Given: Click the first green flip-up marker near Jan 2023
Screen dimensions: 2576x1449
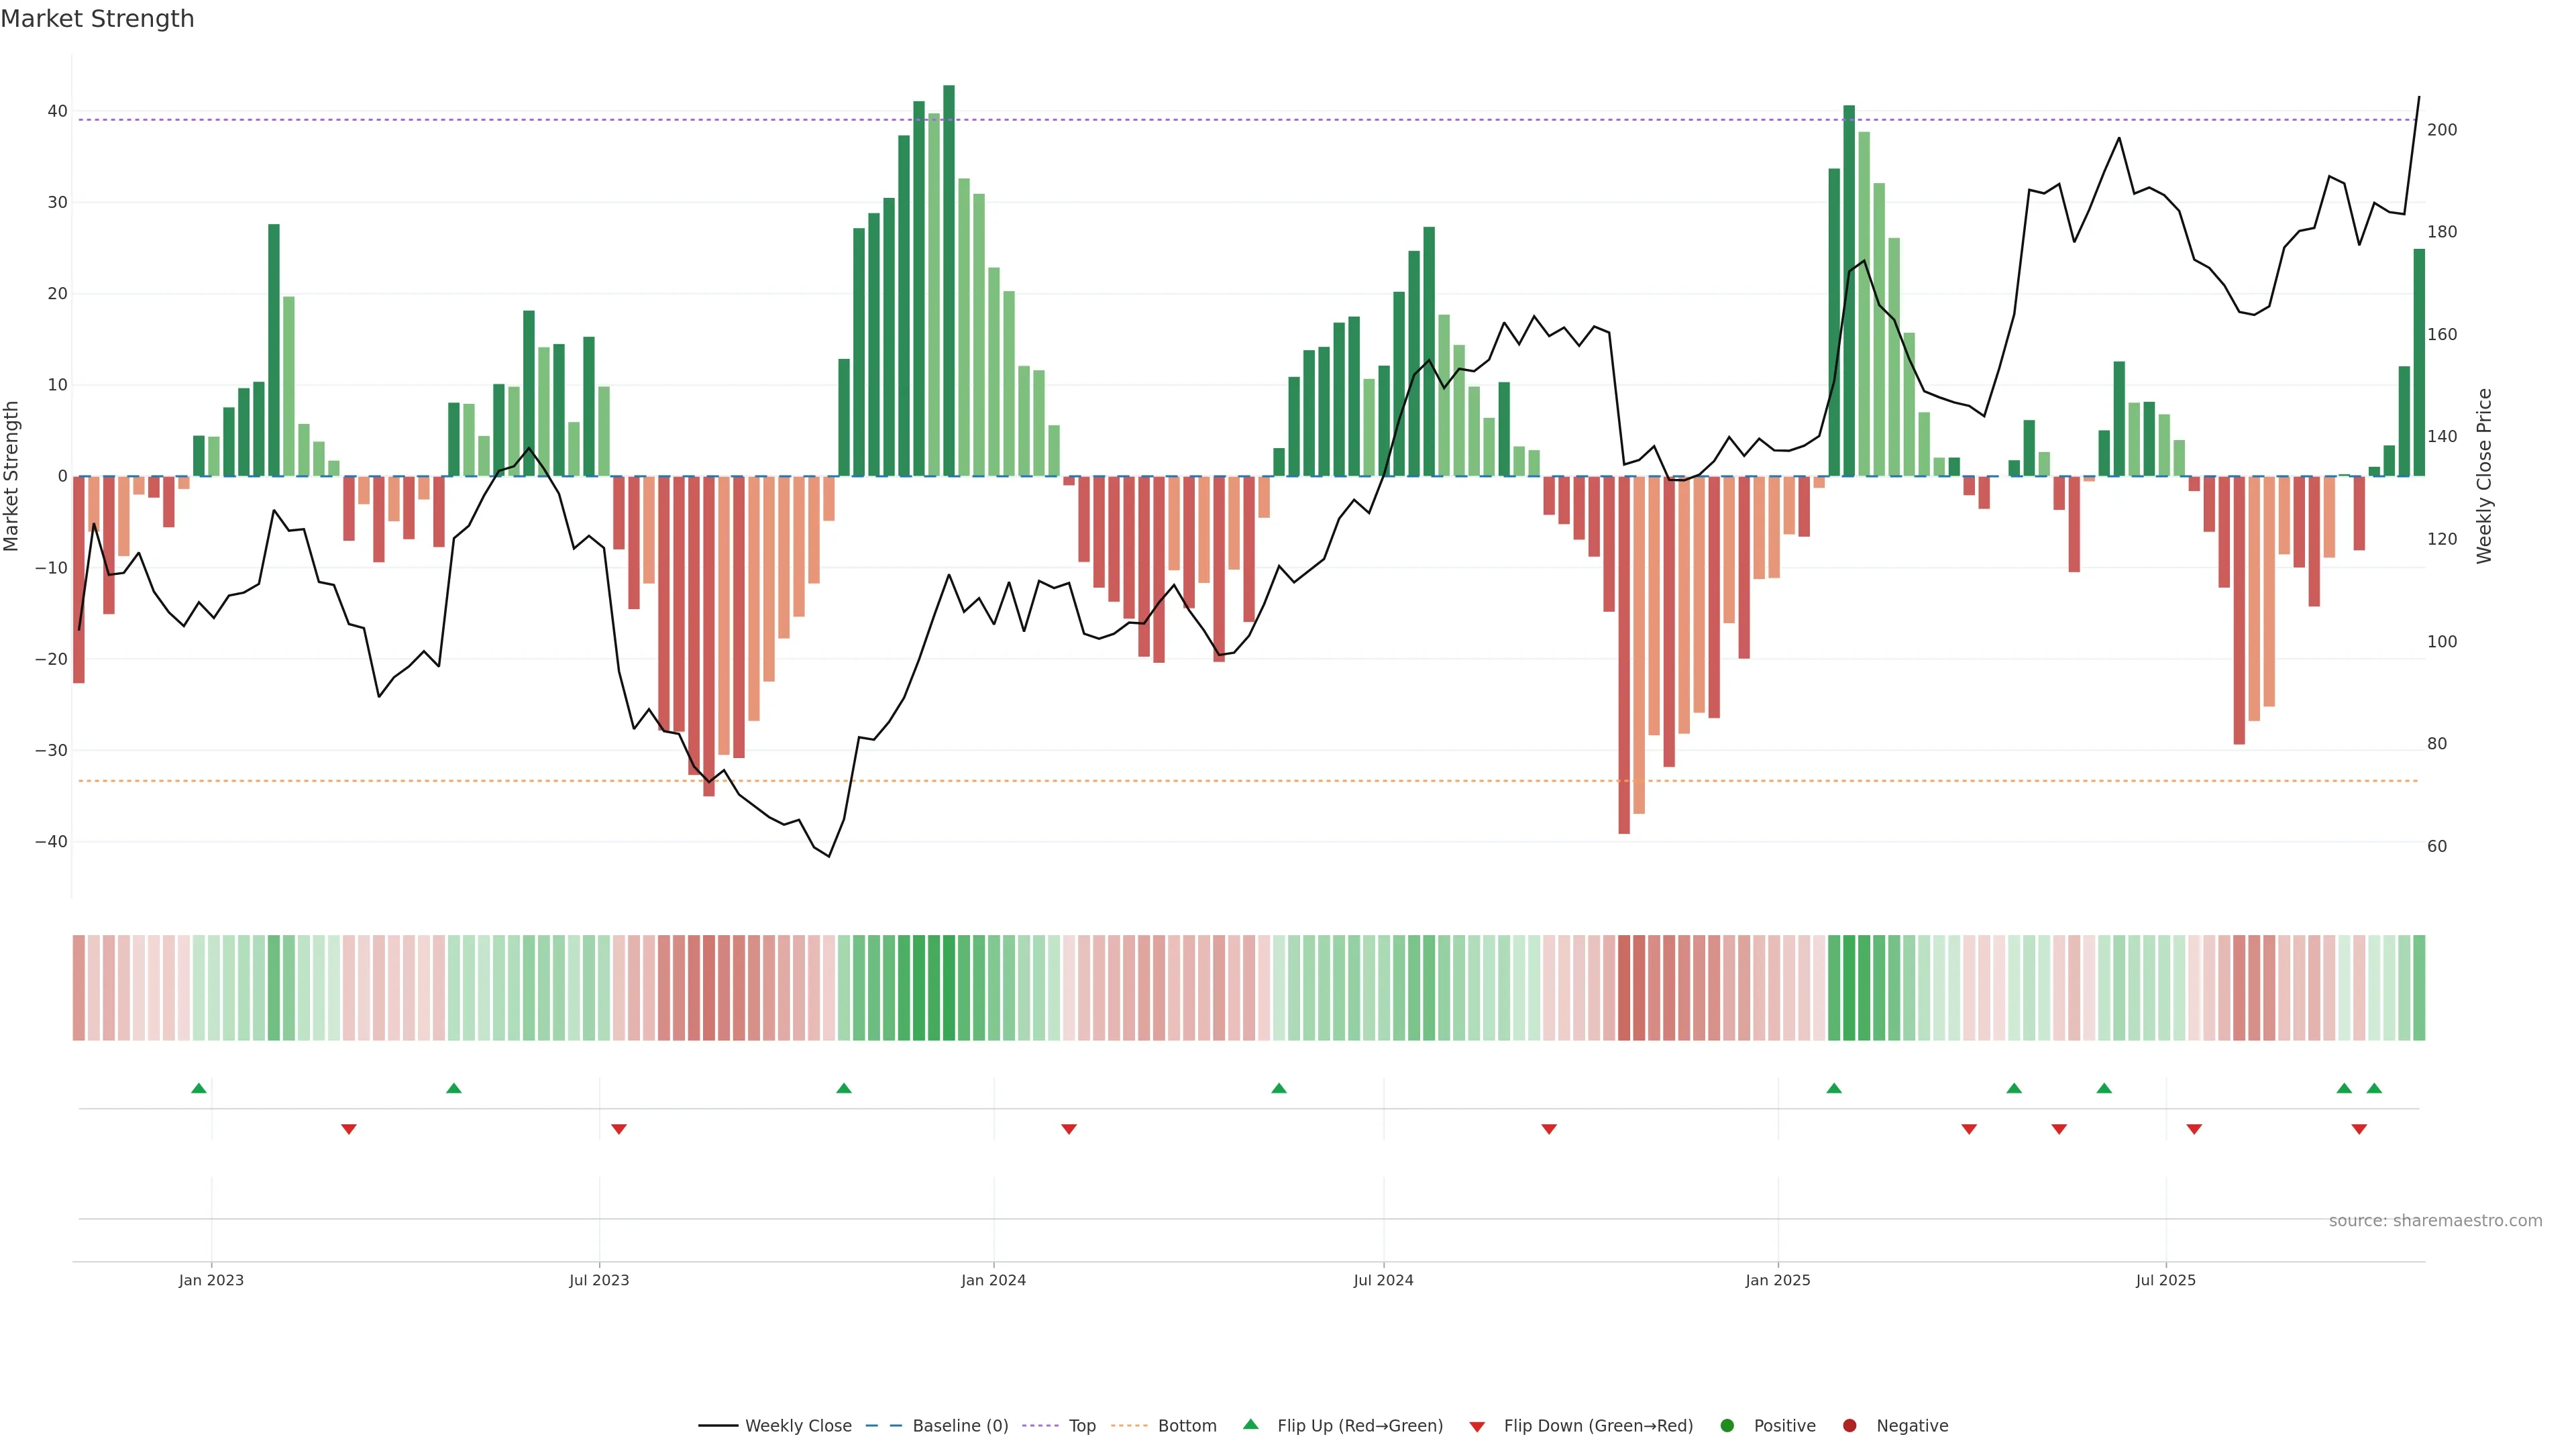Looking at the screenshot, I should [x=199, y=1088].
